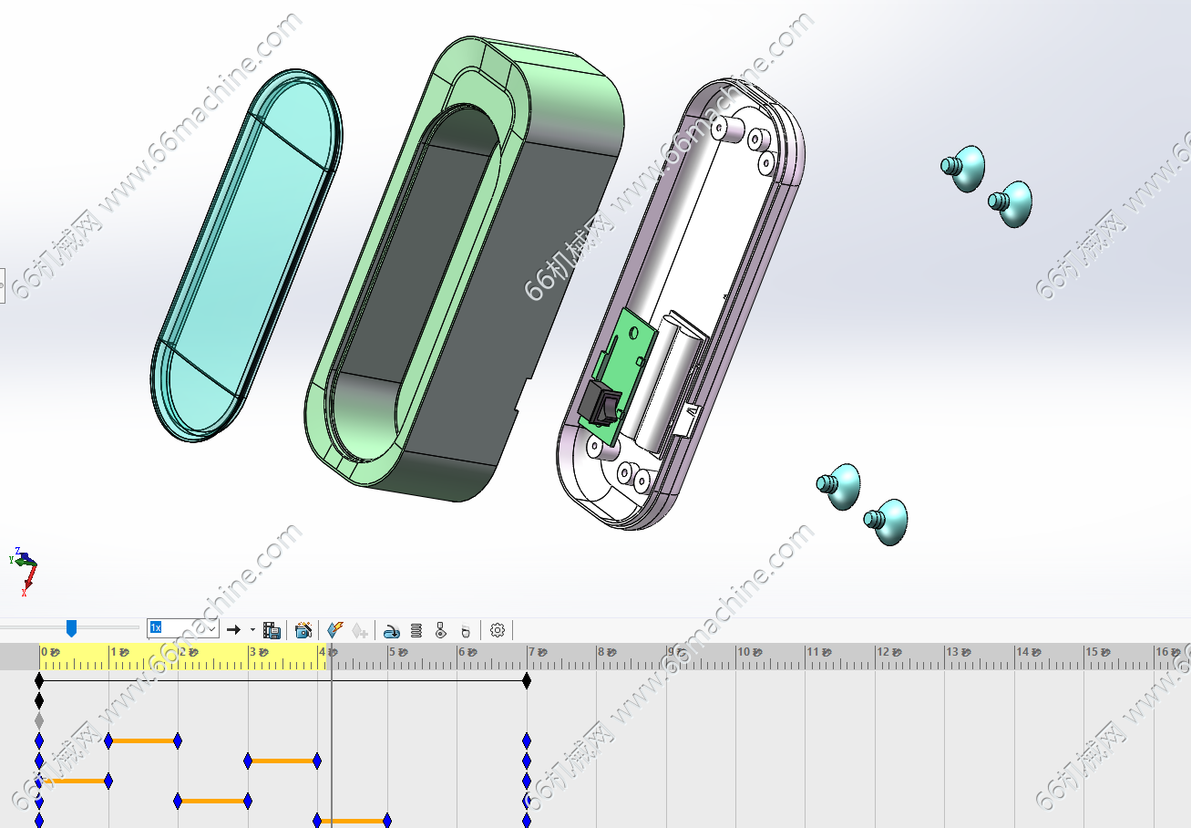Click the blue key starting at 3 seconds

pyautogui.click(x=248, y=761)
